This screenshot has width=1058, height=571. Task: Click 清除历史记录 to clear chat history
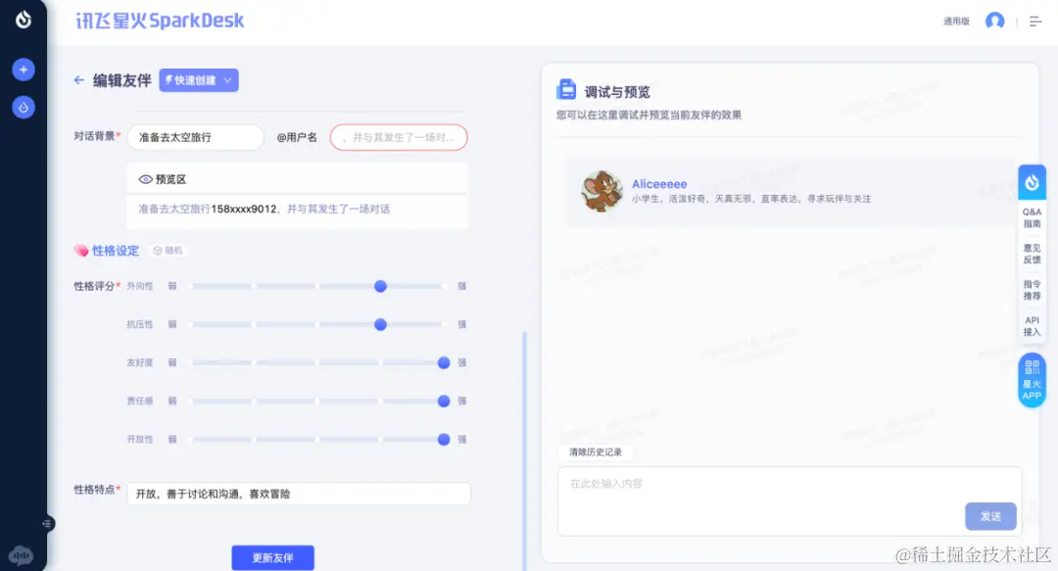click(x=596, y=452)
